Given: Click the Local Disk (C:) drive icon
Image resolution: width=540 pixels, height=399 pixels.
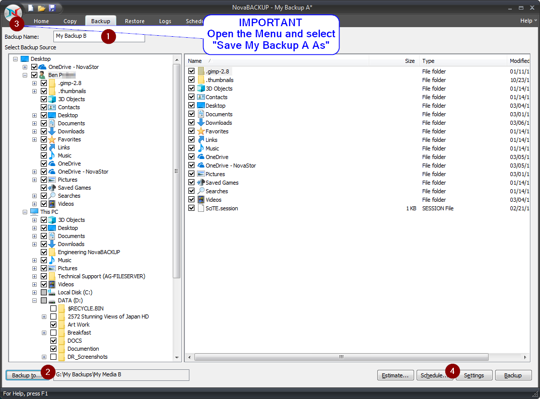Looking at the screenshot, I should tap(52, 292).
